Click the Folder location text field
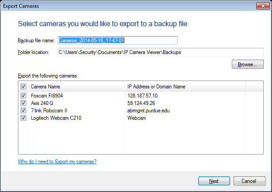The width and height of the screenshot is (272, 192). pos(160,53)
